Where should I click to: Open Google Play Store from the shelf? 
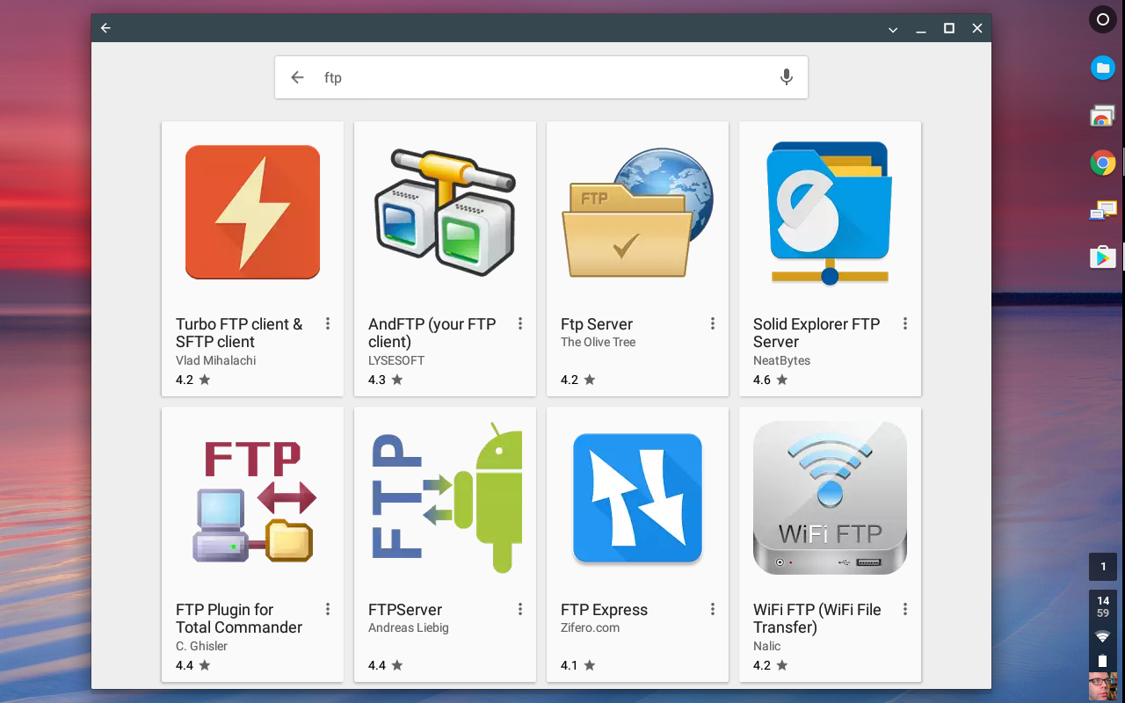[x=1103, y=257]
